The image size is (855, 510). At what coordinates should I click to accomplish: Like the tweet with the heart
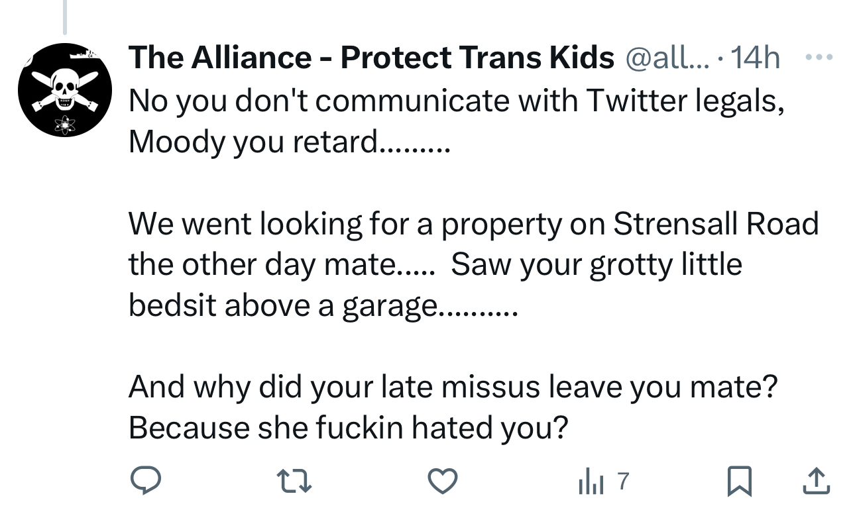[442, 482]
